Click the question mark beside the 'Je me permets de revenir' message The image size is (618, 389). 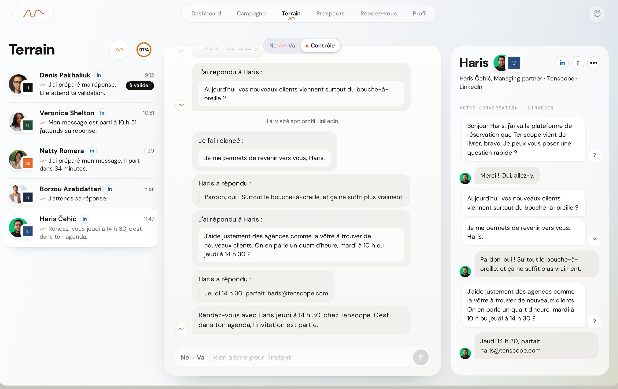(x=595, y=239)
